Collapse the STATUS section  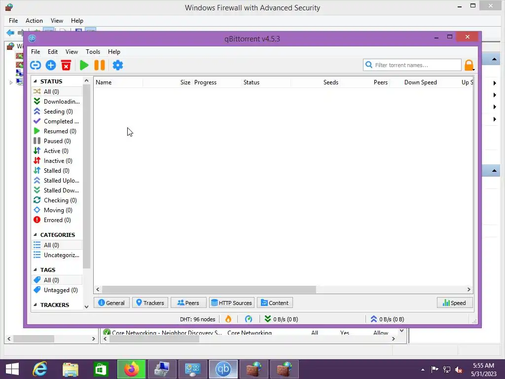[x=35, y=81]
